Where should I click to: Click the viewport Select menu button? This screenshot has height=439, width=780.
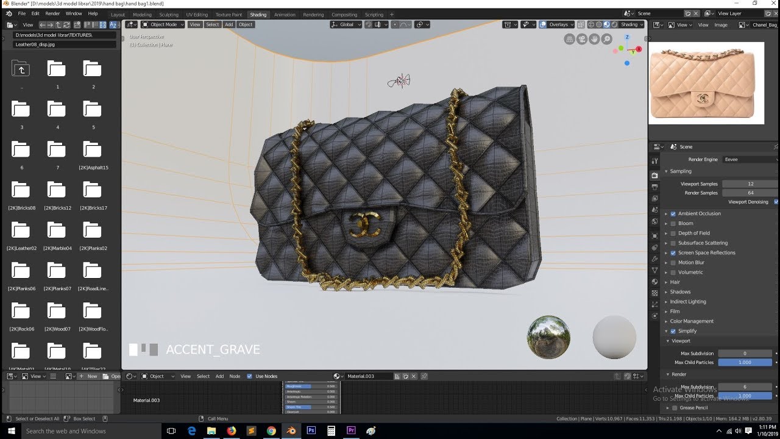(212, 24)
